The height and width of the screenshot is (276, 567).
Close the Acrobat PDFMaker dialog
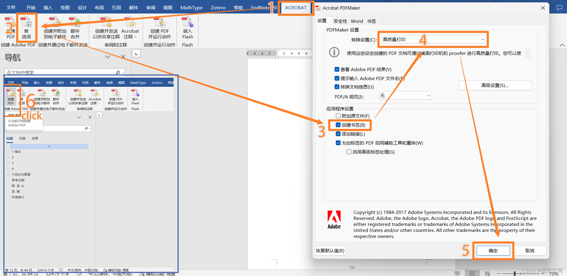(x=543, y=8)
